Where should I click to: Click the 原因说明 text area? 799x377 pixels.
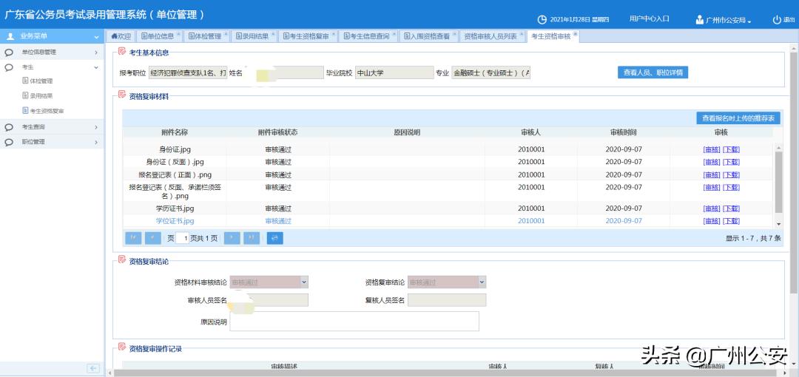point(354,321)
